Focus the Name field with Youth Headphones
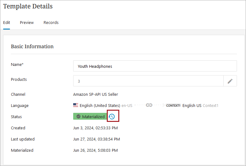 [x=155, y=66]
